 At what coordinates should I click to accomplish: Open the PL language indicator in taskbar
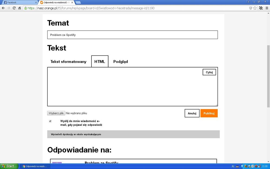[233, 166]
